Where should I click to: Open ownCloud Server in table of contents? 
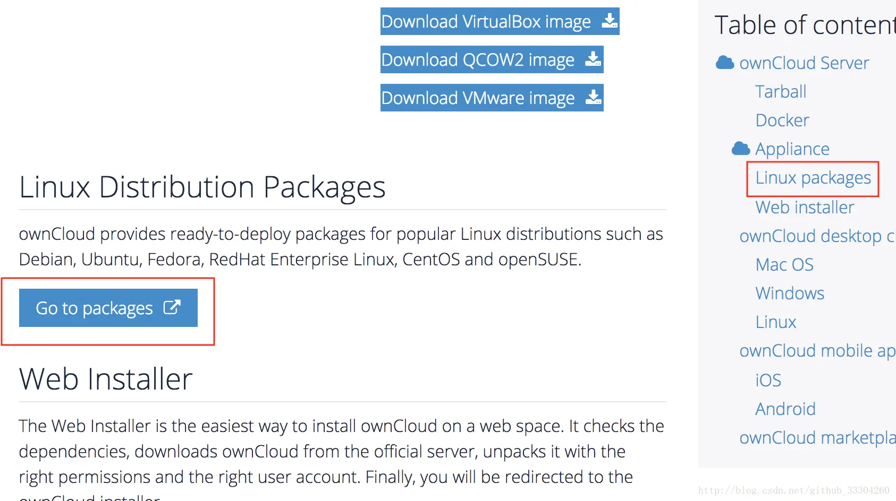coord(804,63)
